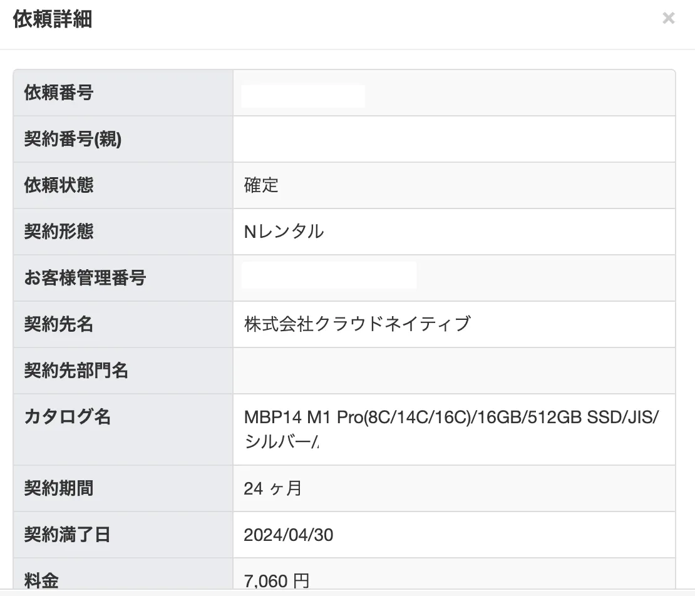Click the 依頼詳細 dialog title
Viewport: 695px width, 596px height.
(x=53, y=19)
